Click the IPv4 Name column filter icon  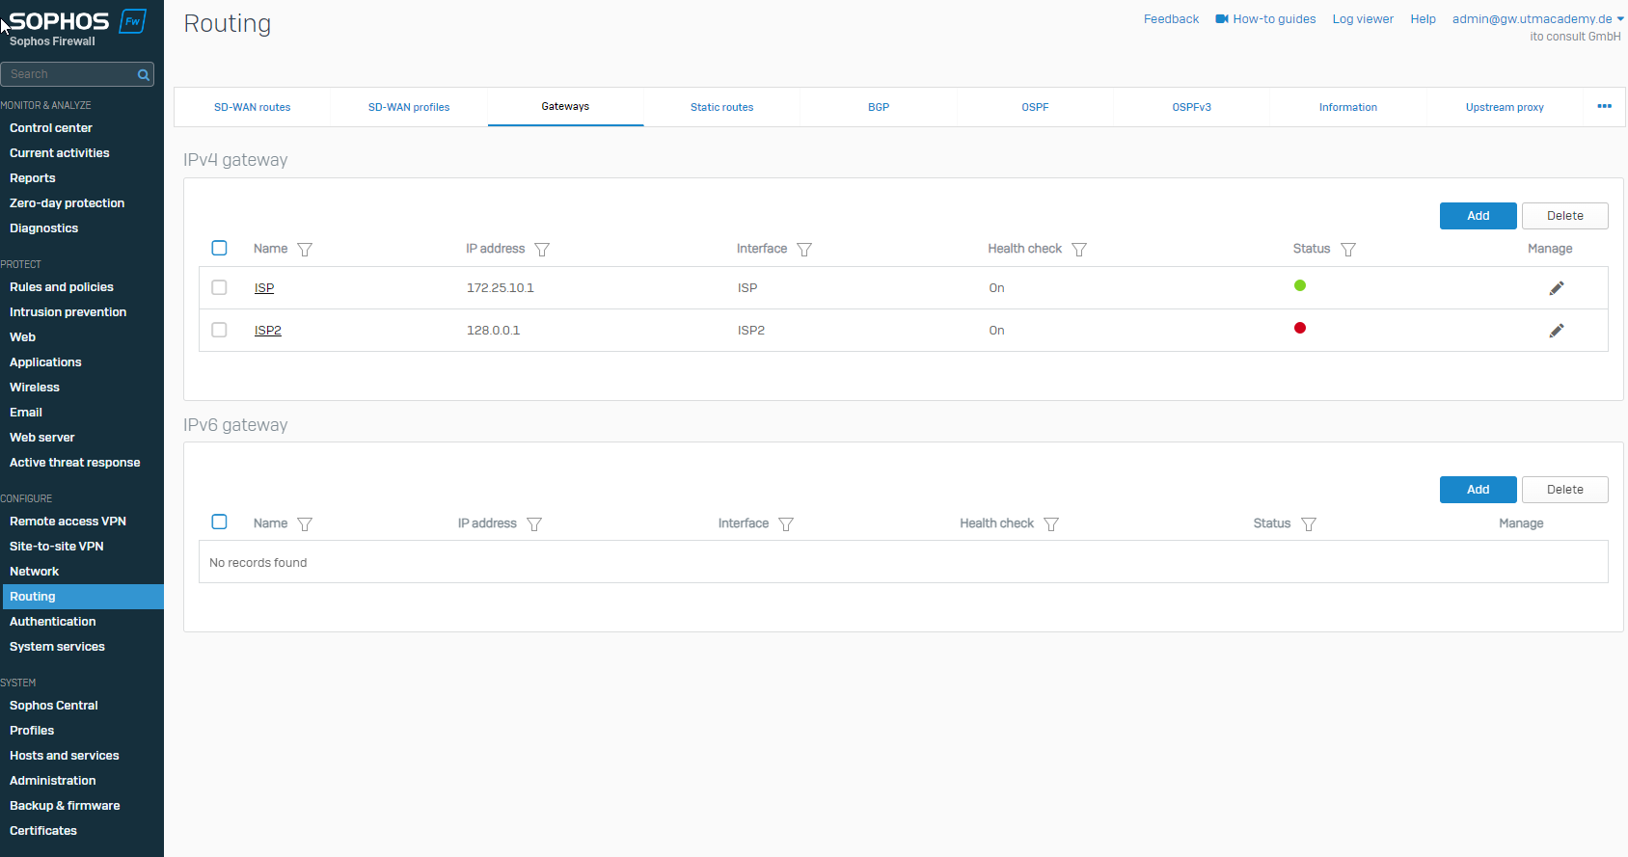pos(305,250)
